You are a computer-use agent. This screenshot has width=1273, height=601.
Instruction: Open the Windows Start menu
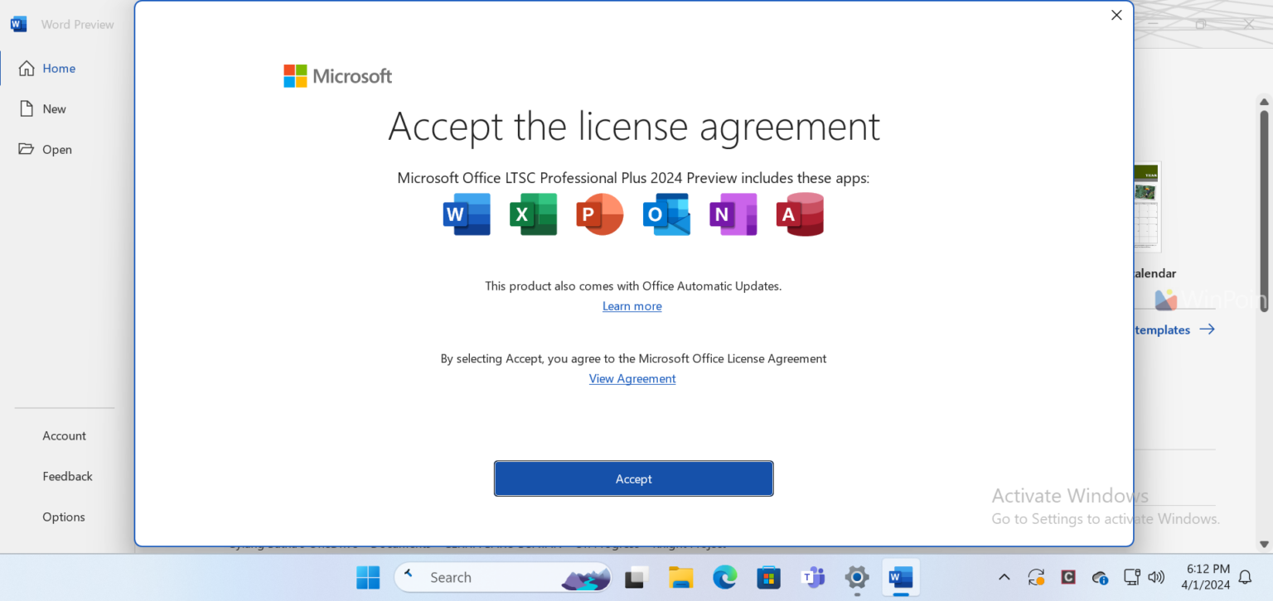(x=367, y=577)
